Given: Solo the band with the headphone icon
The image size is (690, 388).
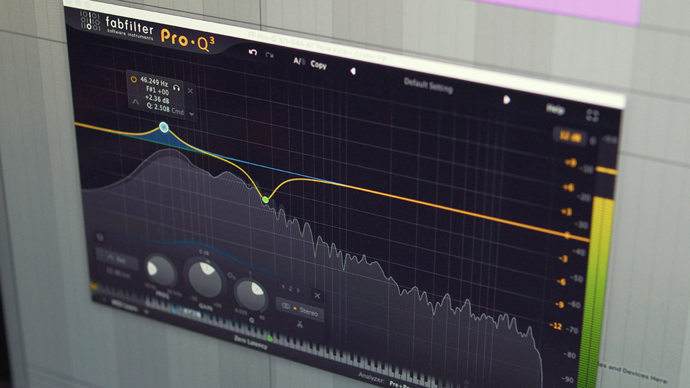Looking at the screenshot, I should tap(176, 87).
